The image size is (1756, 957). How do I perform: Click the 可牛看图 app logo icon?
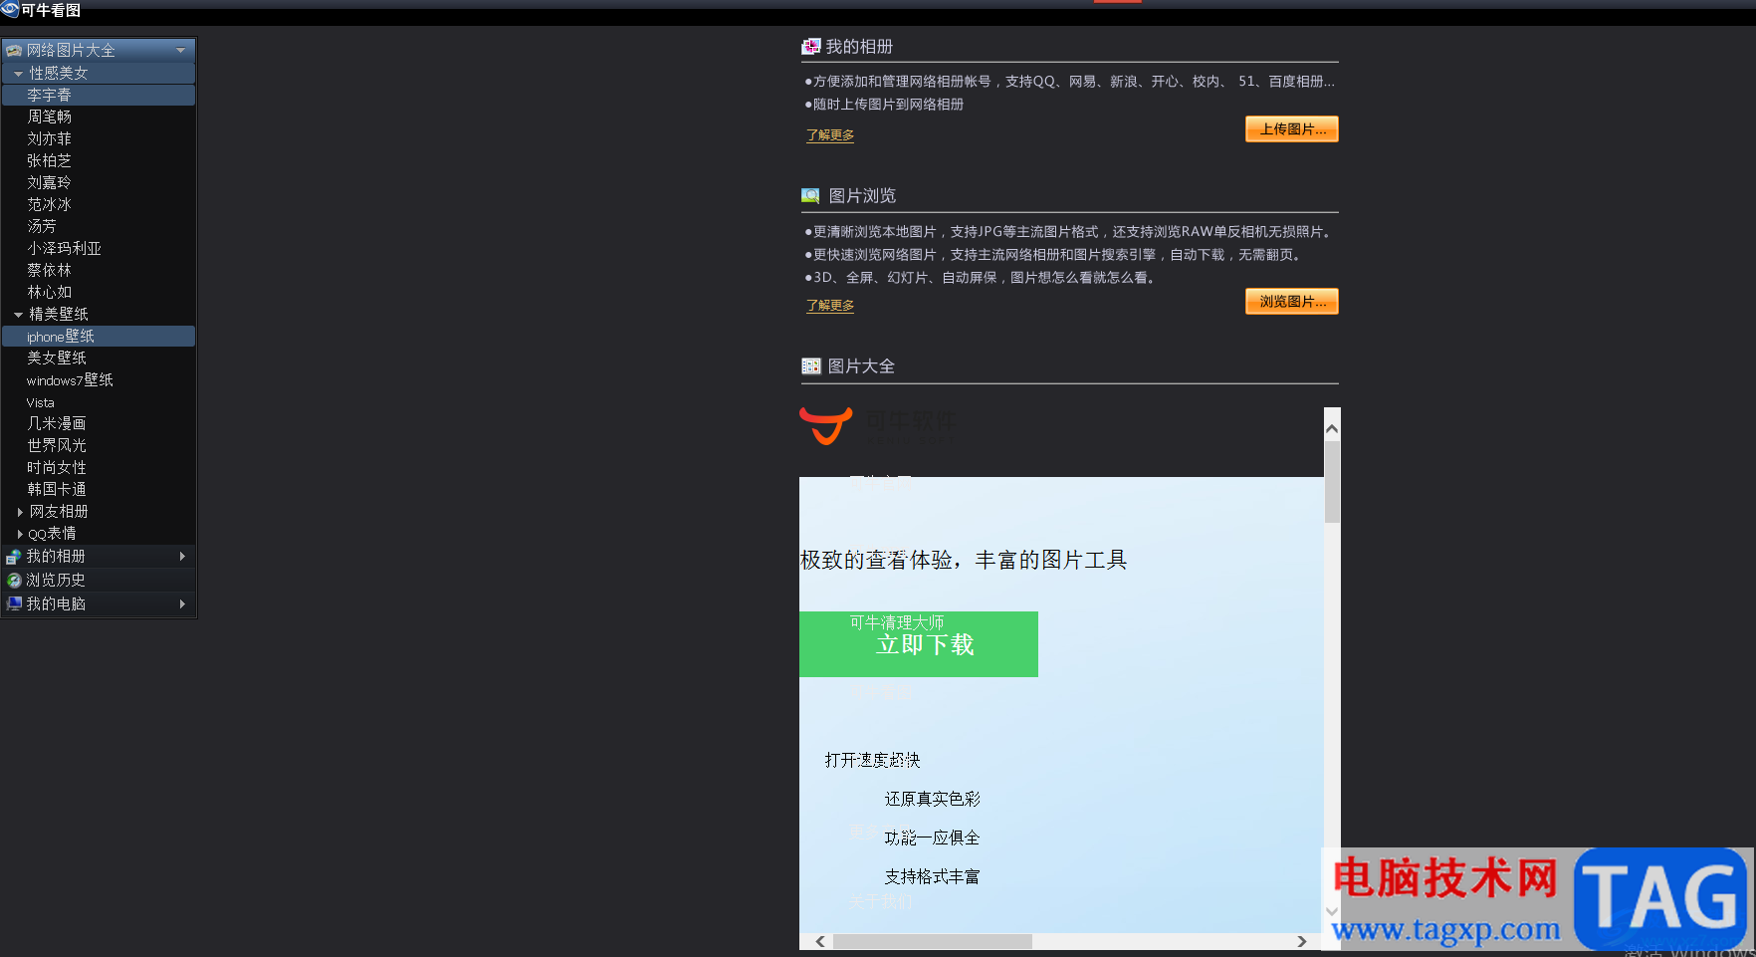point(10,10)
